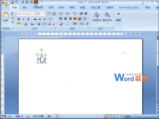Switch to the 审阅 tab
The width and height of the screenshot is (159, 119).
point(72,7)
